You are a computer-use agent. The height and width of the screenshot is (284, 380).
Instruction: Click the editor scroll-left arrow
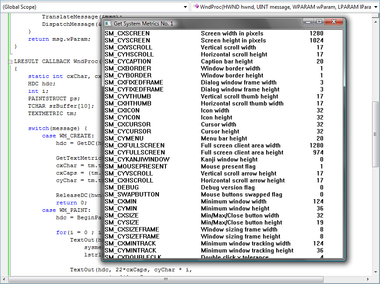(4, 279)
